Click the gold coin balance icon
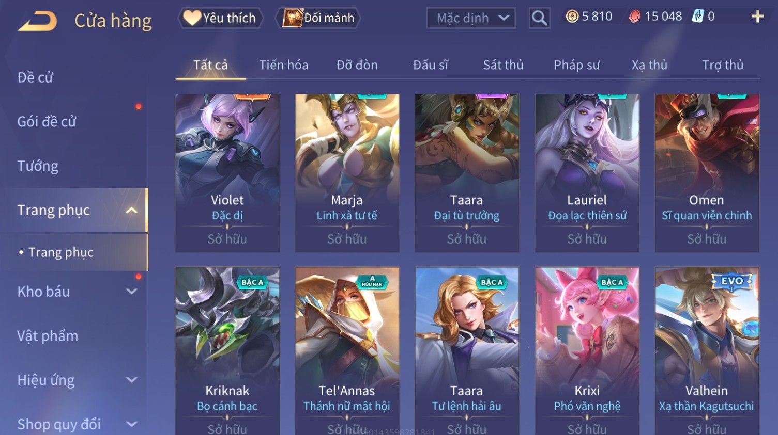Viewport: 778px width, 435px height. [x=572, y=17]
